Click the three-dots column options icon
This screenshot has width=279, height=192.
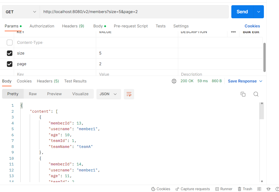point(233,32)
